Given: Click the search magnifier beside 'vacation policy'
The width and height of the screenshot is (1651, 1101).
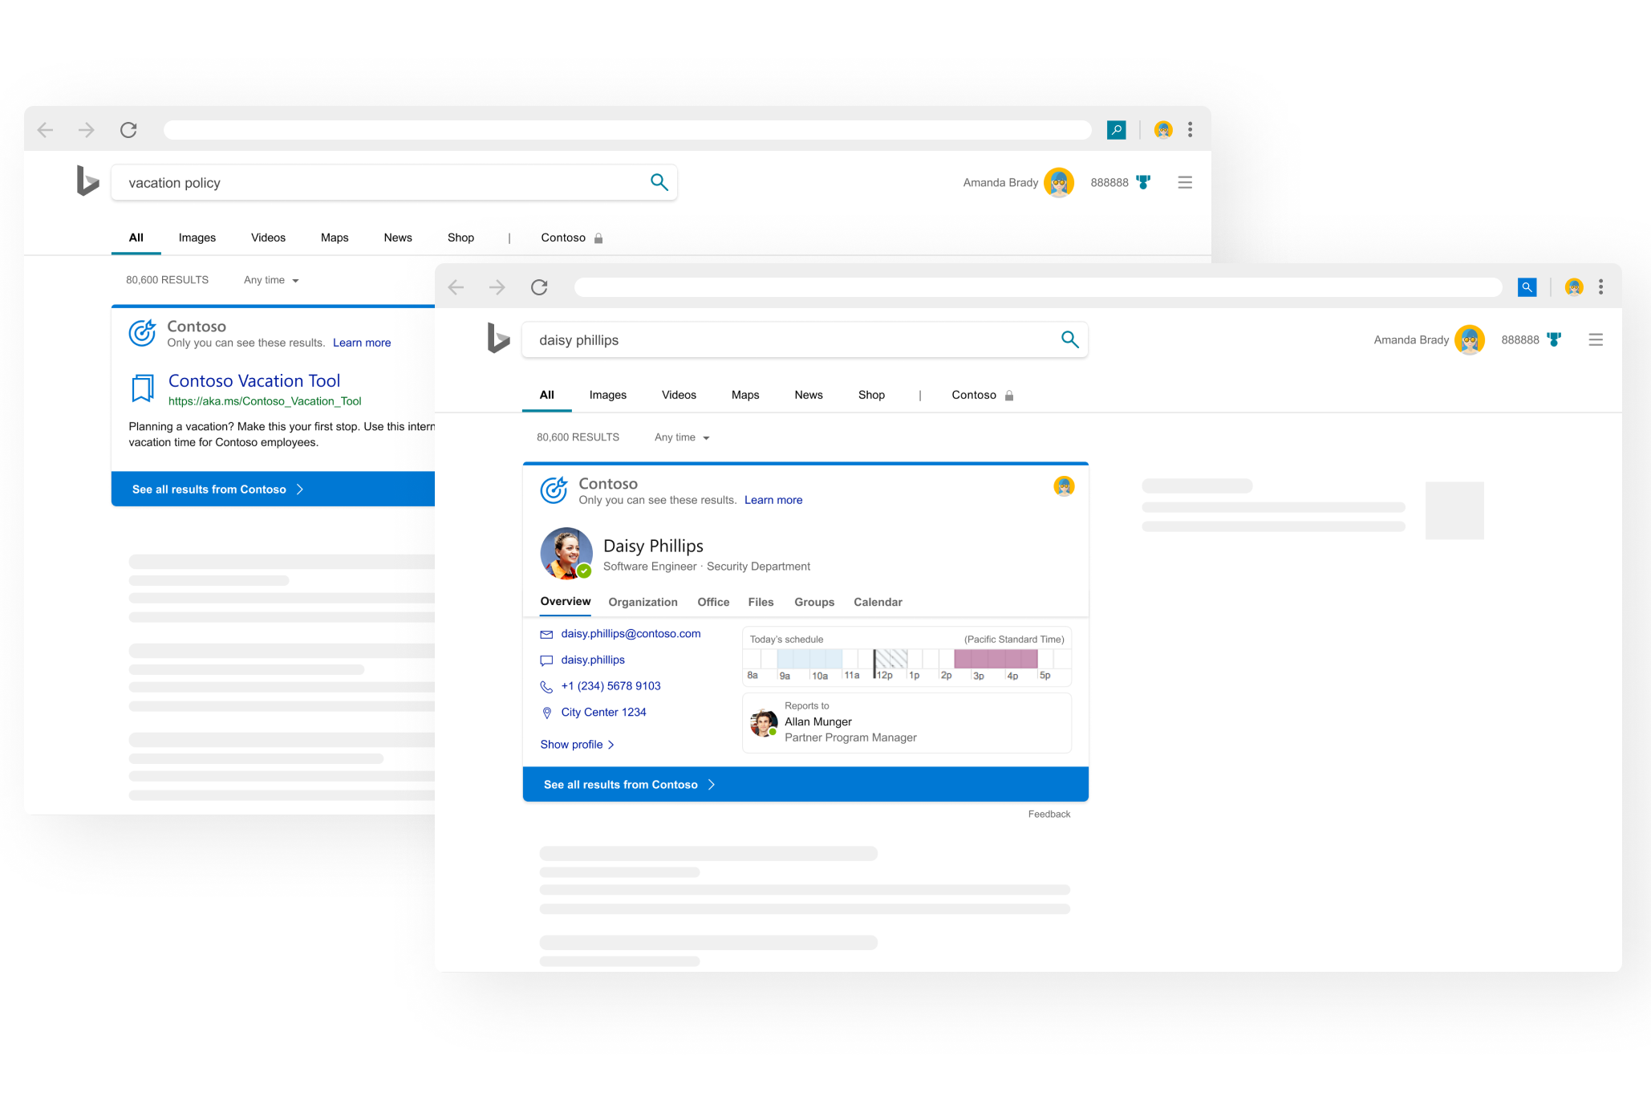Looking at the screenshot, I should pos(659,182).
